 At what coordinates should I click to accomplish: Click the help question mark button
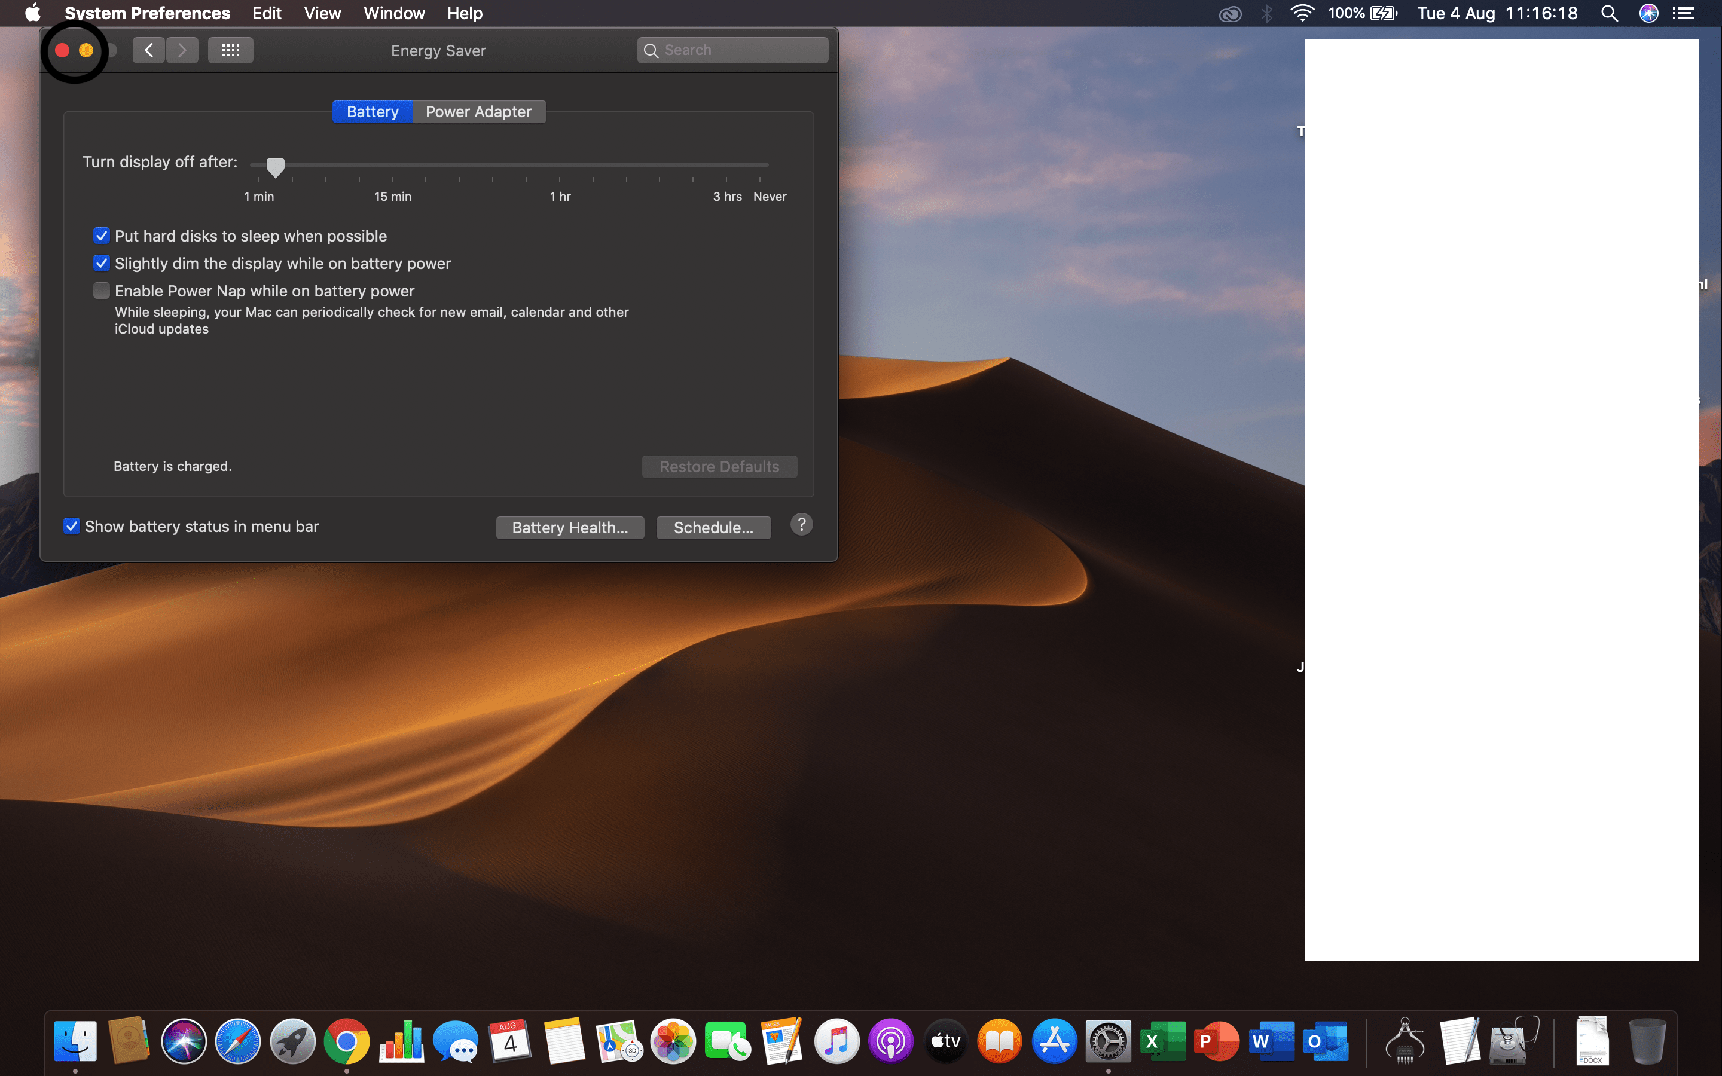(801, 525)
